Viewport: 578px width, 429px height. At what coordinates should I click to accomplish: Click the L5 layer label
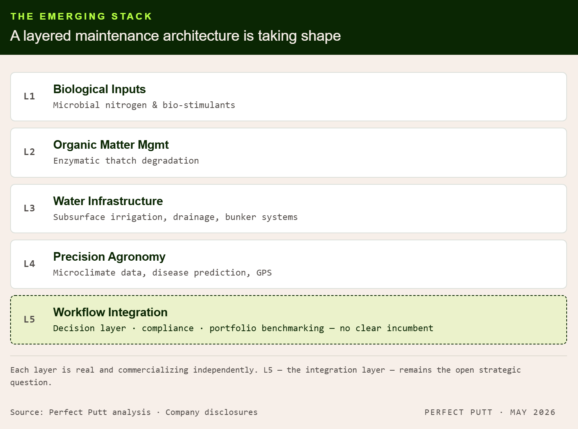point(29,319)
